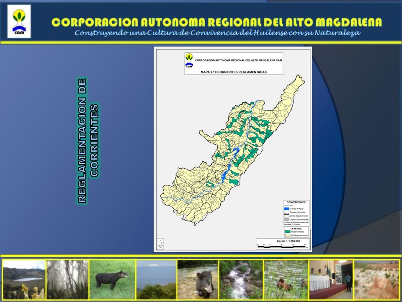Click the vertical 'REGLAMENTACION DE CORRIENTES' heading
Viewport: 402px width, 302px height.
(x=88, y=141)
